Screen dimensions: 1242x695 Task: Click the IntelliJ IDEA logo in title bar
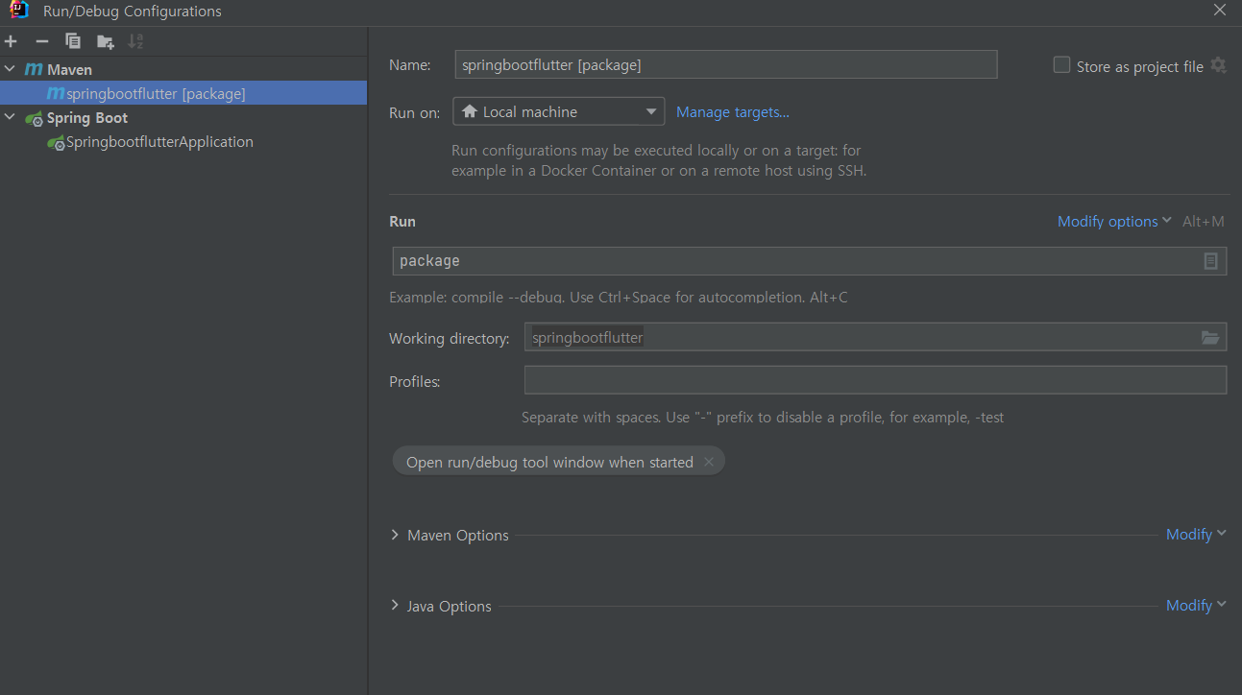(x=18, y=11)
